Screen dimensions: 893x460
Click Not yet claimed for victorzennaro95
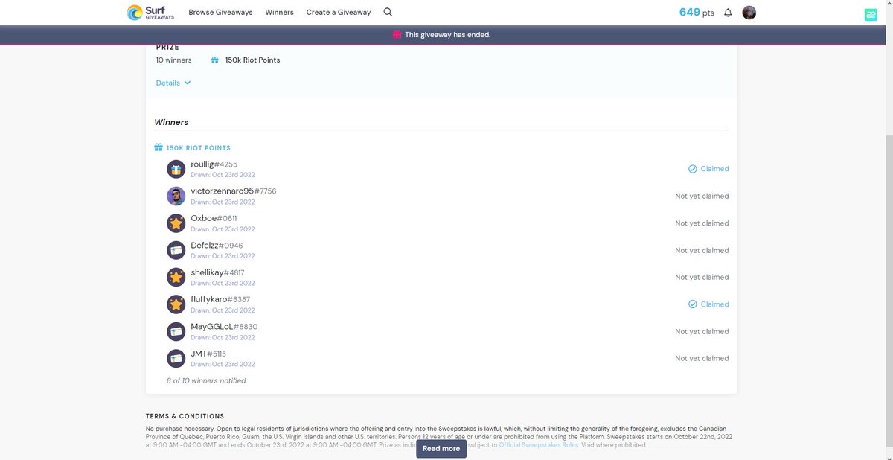(x=702, y=197)
